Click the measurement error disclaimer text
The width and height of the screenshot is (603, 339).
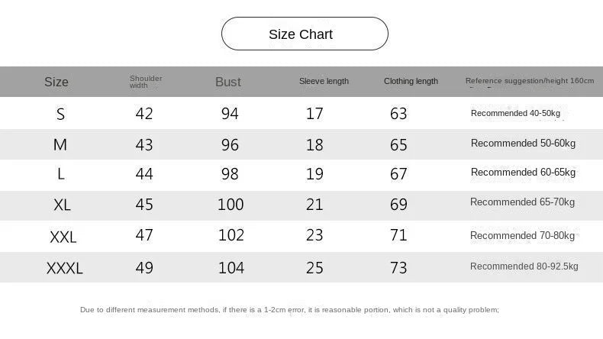[x=289, y=310]
